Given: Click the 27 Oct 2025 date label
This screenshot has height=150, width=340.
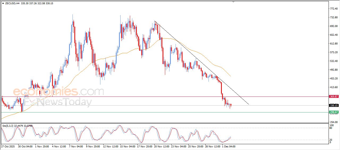Looking at the screenshot, I should (x=8, y=146).
